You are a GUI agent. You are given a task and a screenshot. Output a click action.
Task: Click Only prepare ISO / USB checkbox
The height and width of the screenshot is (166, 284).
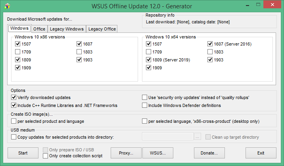click(45, 150)
